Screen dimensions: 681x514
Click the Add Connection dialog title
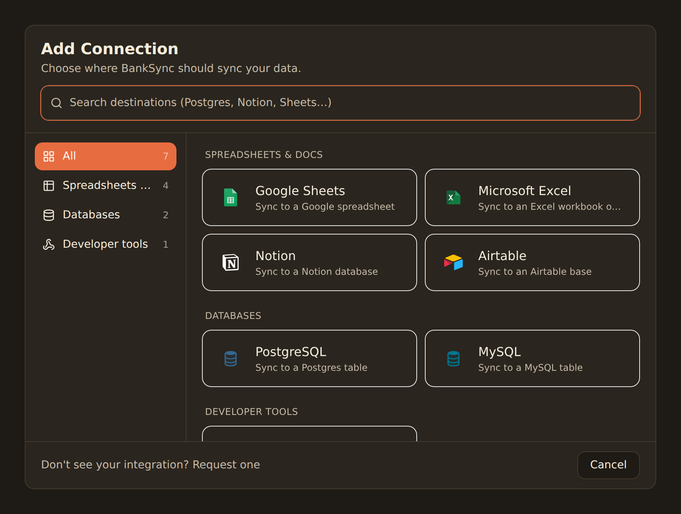click(x=110, y=49)
